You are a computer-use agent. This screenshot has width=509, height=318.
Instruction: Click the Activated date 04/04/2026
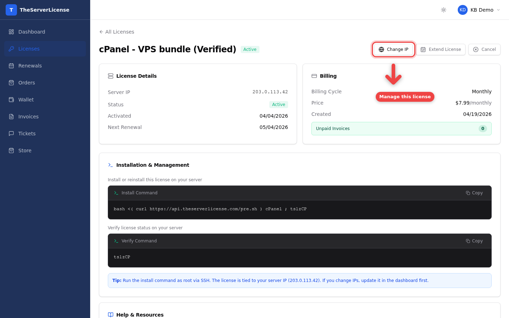point(274,116)
